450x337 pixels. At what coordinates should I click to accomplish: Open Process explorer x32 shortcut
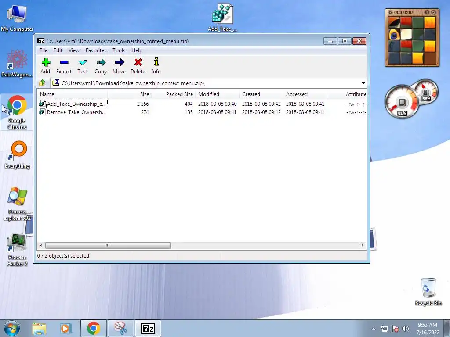[17, 204]
